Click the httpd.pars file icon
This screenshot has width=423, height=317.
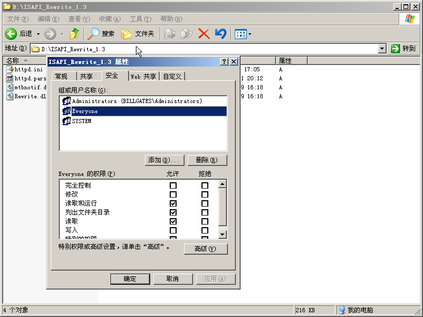(10, 78)
